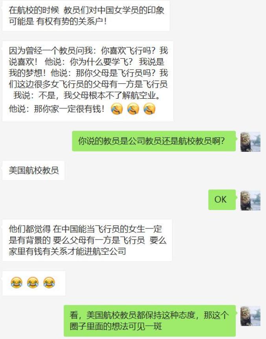Click the first emoji in the emoji-only message

17,283
